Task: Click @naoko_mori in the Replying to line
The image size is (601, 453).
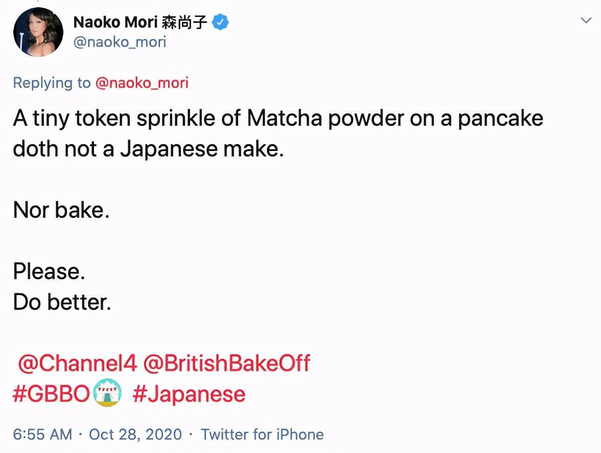Action: [142, 83]
